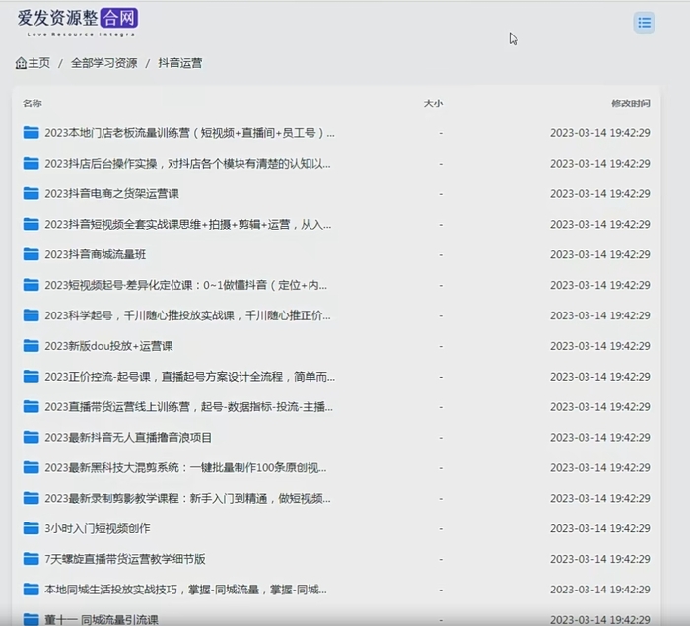
Task: Open folder 2023最新抖音无人直播撸音浪项目
Action: pos(128,438)
